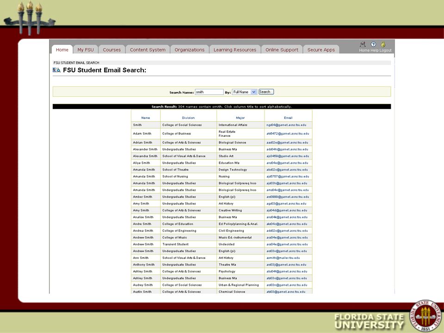Click Alexandra Smith's email address

[287, 156]
